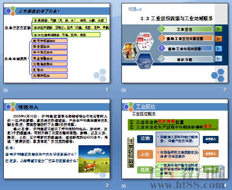Click the animation star icon under slide 2
The height and width of the screenshot is (190, 232).
(x=124, y=90)
